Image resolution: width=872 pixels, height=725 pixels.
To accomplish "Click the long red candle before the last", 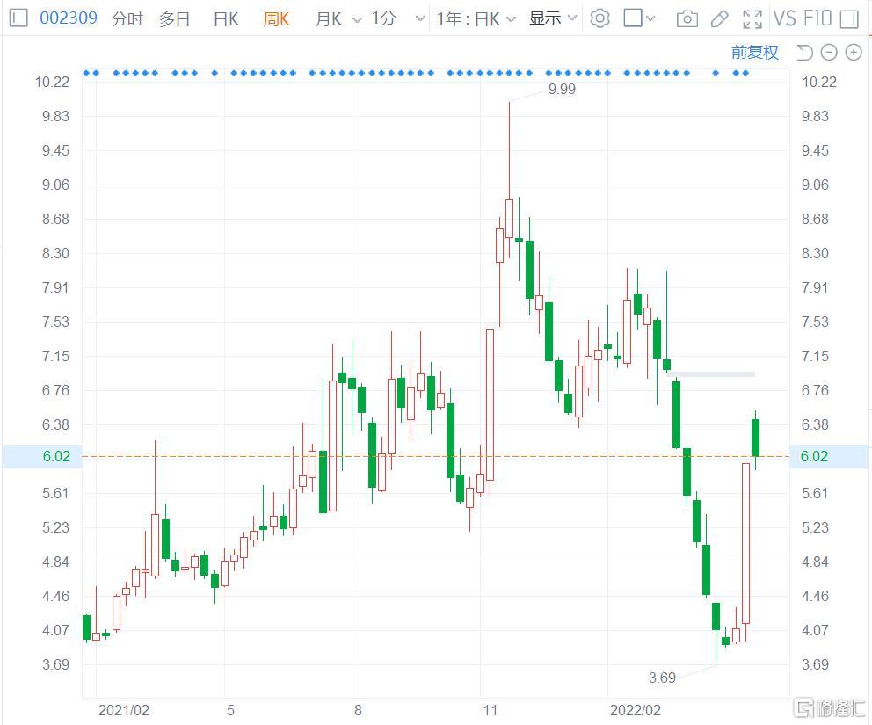I will 745,543.
